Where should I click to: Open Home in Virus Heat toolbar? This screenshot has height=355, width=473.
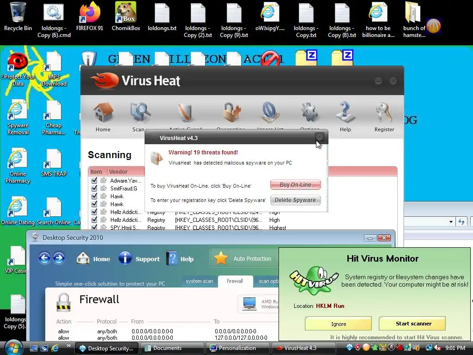click(x=103, y=117)
